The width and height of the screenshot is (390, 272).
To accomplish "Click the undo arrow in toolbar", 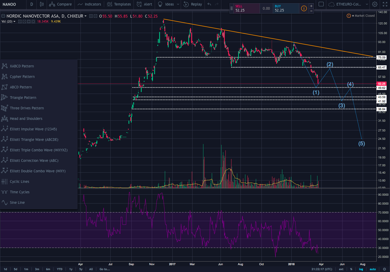I will [209, 4].
